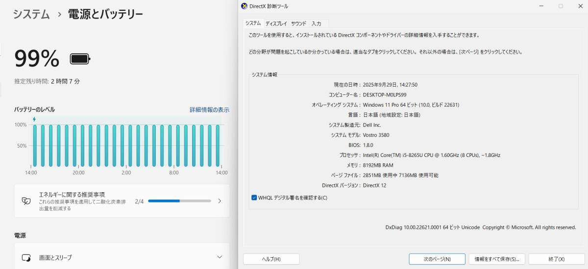Image resolution: width=588 pixels, height=269 pixels.
Task: Click the battery icon beside 99%
Action: point(80,59)
